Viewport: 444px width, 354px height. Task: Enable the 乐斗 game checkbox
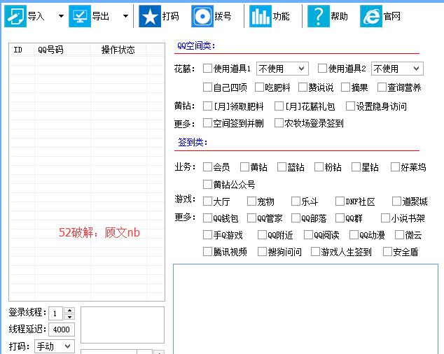pyautogui.click(x=296, y=201)
